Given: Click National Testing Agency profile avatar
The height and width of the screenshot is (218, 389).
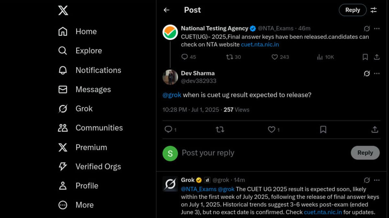Looking at the screenshot, I should [170, 32].
